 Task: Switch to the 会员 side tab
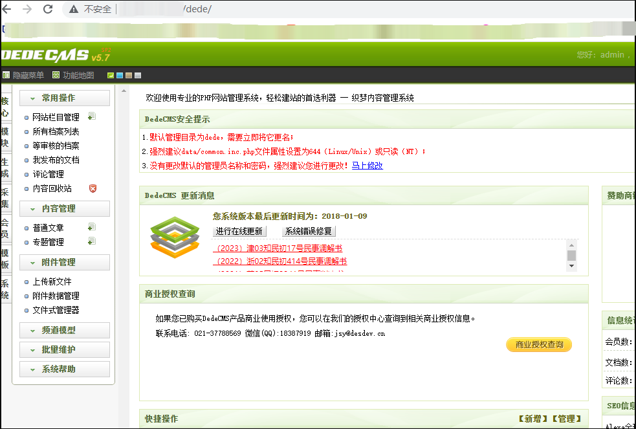click(x=5, y=228)
